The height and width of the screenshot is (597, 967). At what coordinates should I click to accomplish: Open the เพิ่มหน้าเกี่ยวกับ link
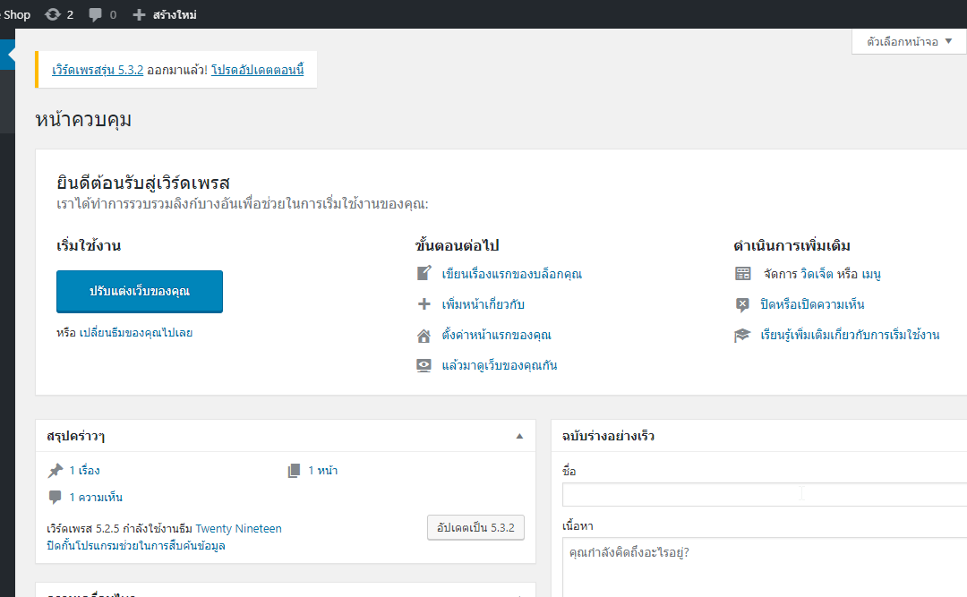click(x=483, y=304)
